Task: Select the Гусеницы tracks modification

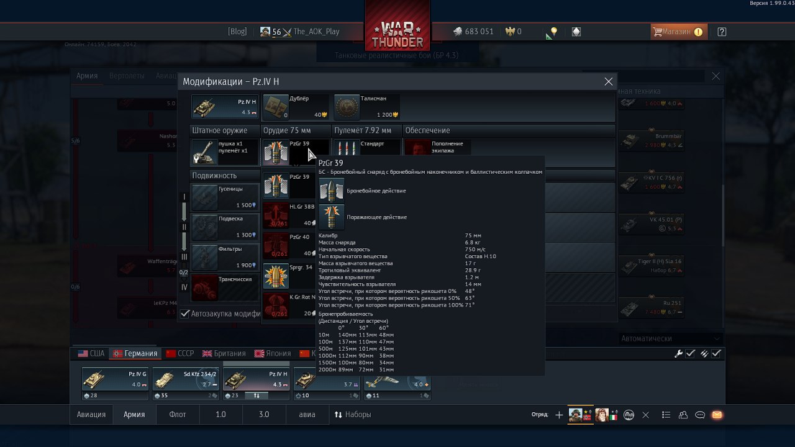Action: pyautogui.click(x=225, y=197)
